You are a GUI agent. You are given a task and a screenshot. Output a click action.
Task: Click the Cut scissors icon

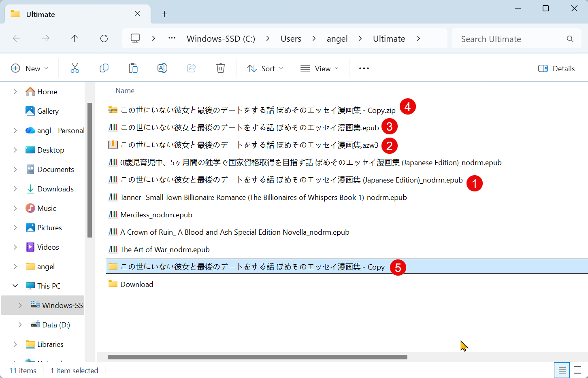pos(75,68)
